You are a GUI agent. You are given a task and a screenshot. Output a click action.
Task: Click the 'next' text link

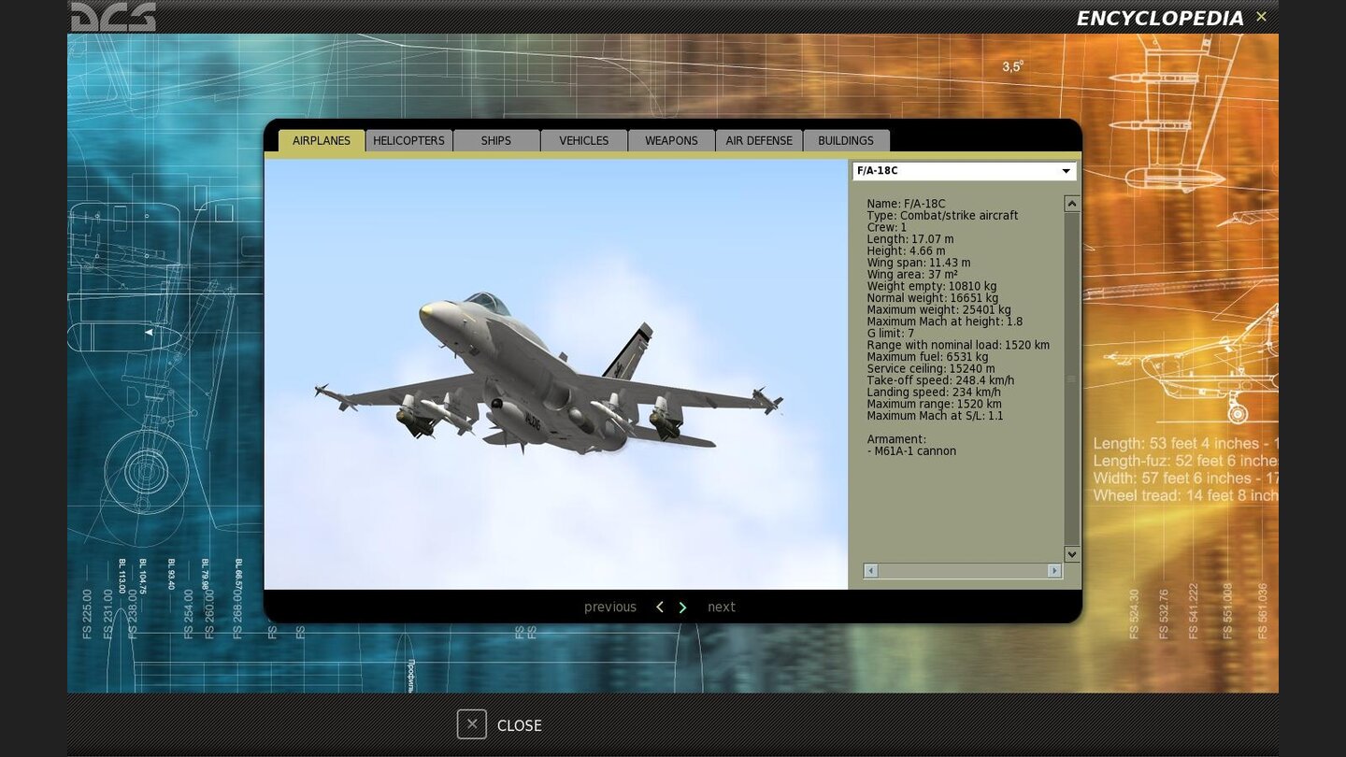click(x=722, y=607)
